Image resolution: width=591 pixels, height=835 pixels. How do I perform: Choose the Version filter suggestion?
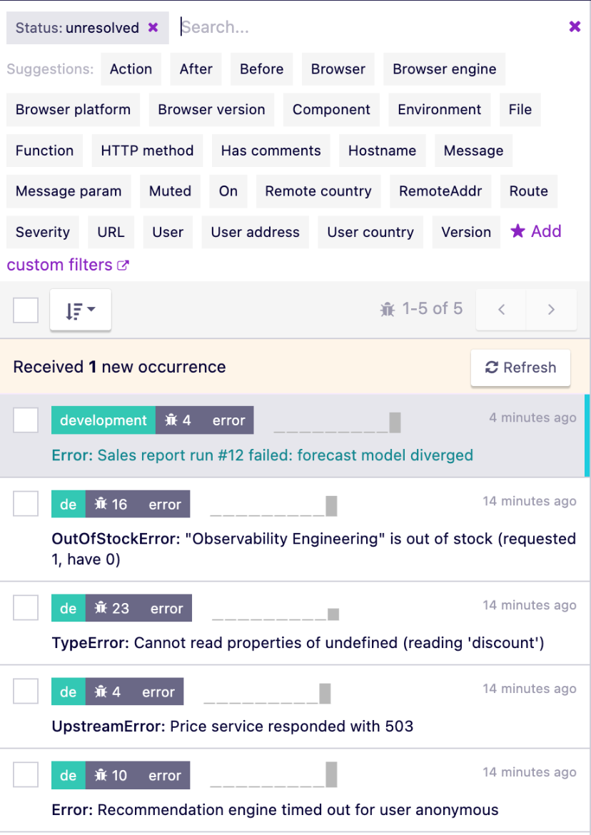[466, 232]
